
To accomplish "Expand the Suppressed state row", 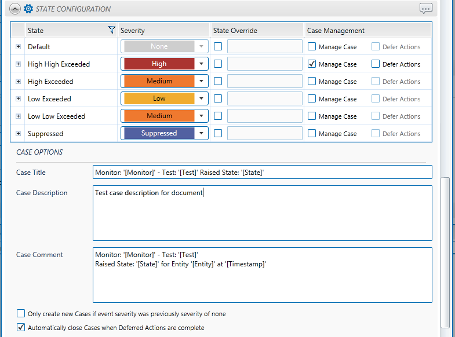I will (19, 134).
